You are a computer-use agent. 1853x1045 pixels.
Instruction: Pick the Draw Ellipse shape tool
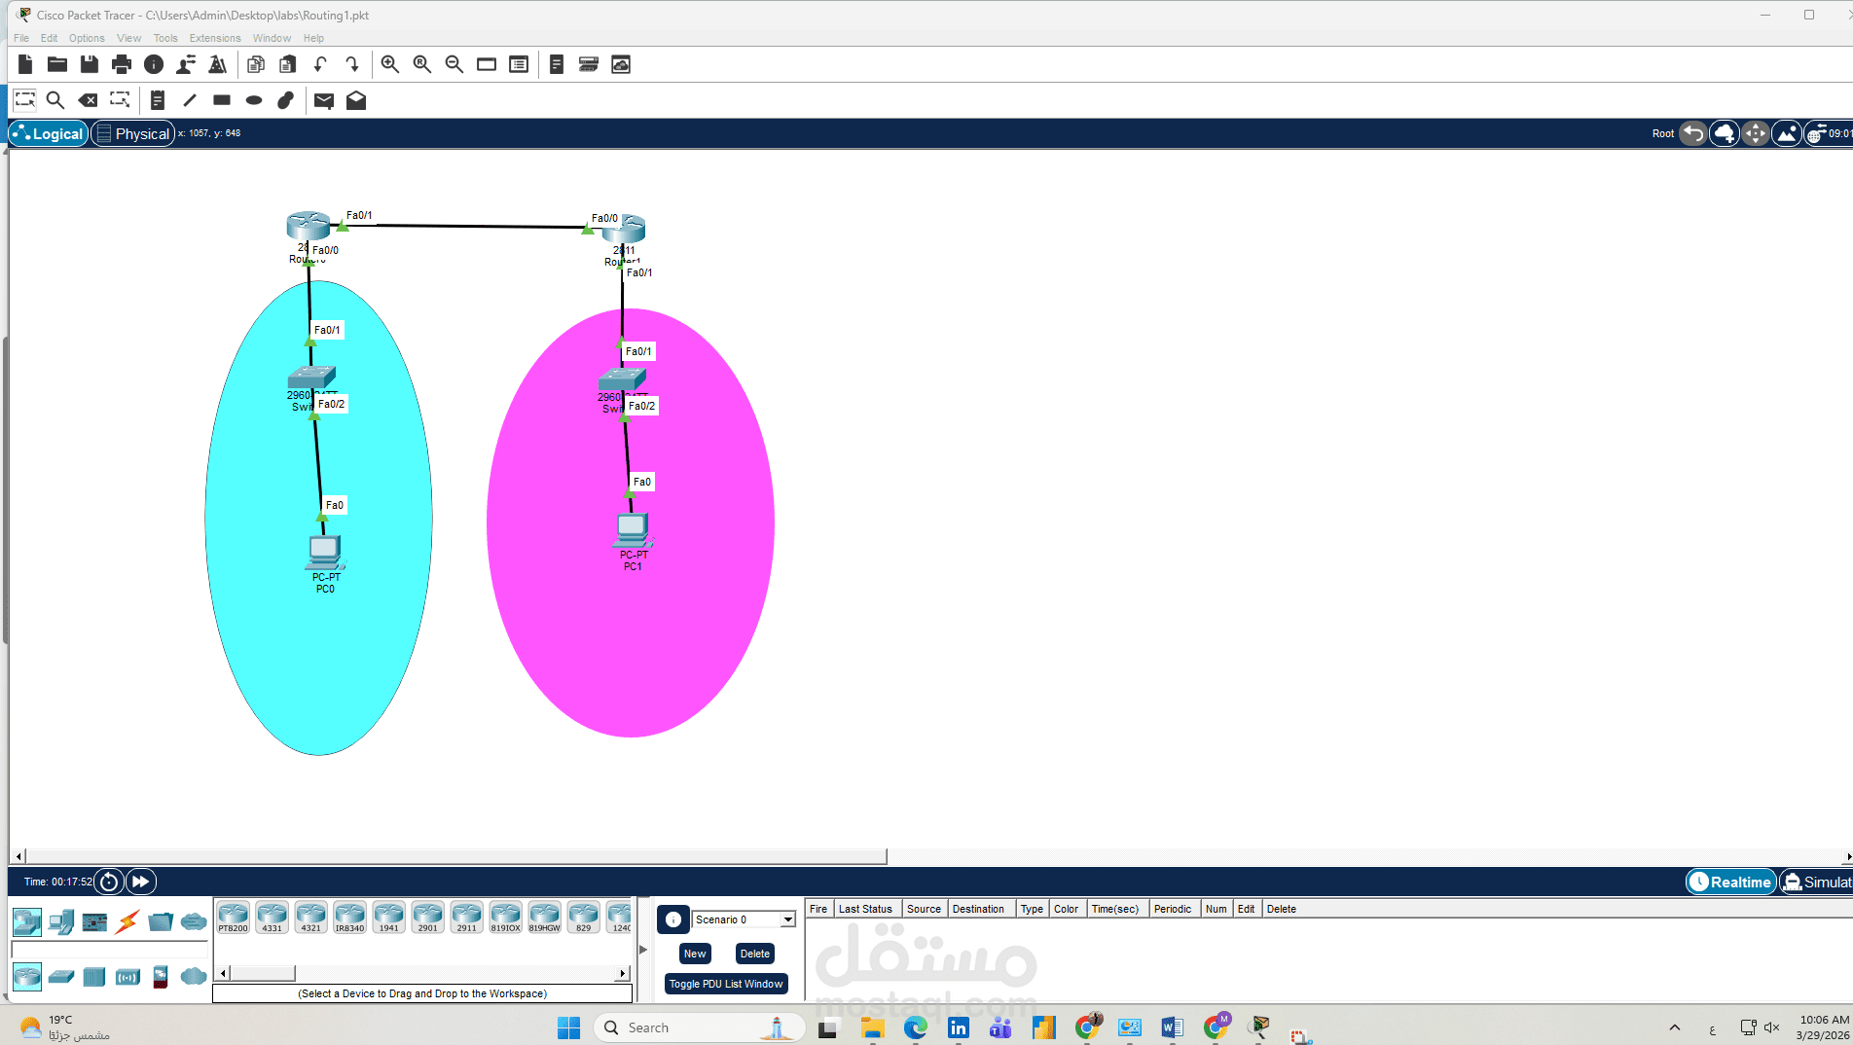(x=254, y=99)
